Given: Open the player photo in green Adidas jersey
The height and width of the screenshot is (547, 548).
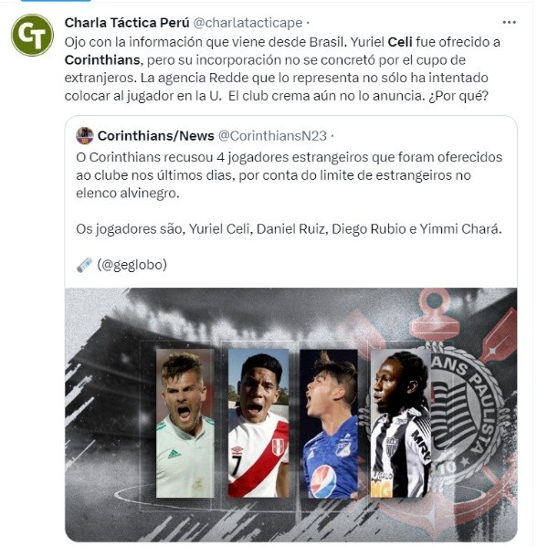Looking at the screenshot, I should pos(184,423).
